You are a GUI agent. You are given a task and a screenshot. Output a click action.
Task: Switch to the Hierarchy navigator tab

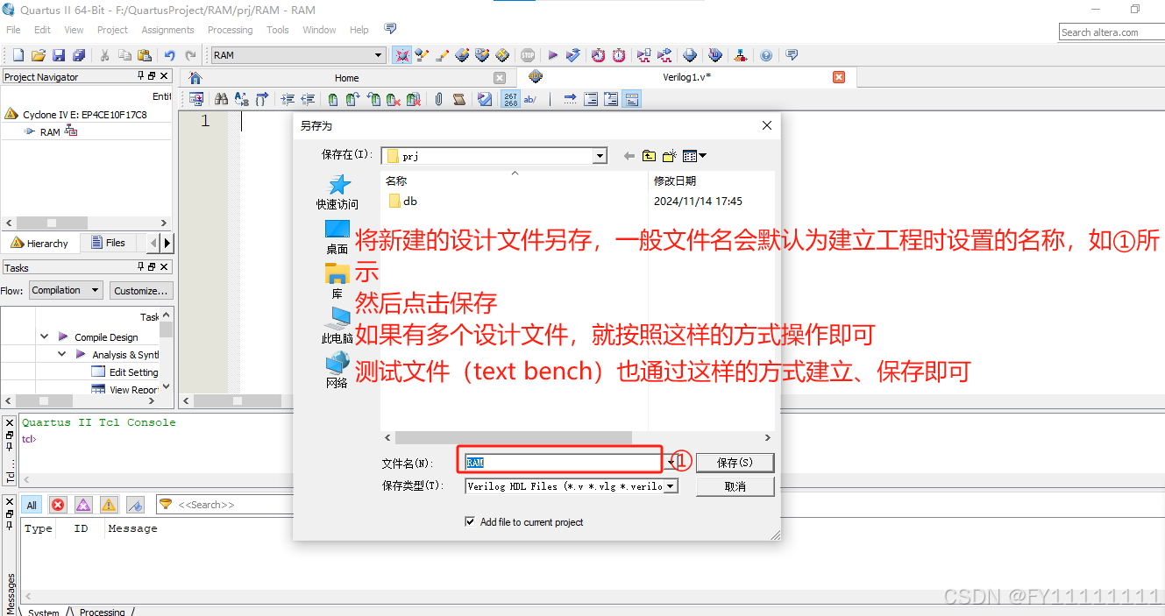40,243
